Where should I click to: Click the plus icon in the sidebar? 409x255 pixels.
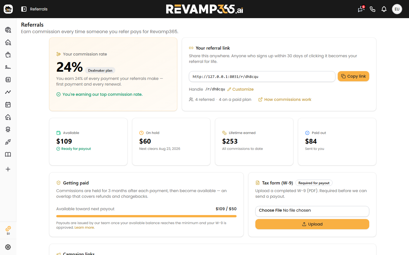coord(8,169)
